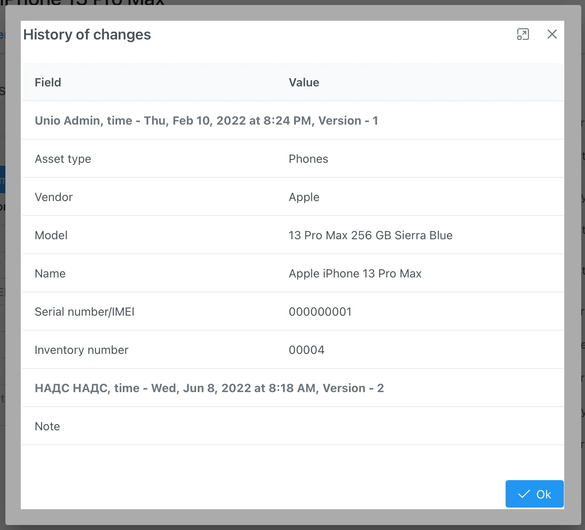585x530 pixels.
Task: Select the 13 Pro Max 256 GB Sierra Blue value
Action: 370,235
